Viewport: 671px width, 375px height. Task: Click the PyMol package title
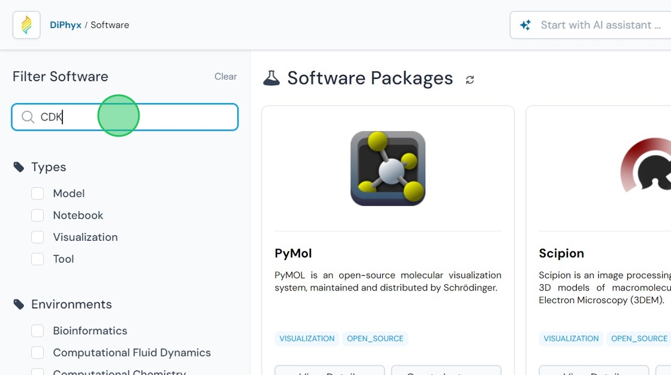[293, 253]
